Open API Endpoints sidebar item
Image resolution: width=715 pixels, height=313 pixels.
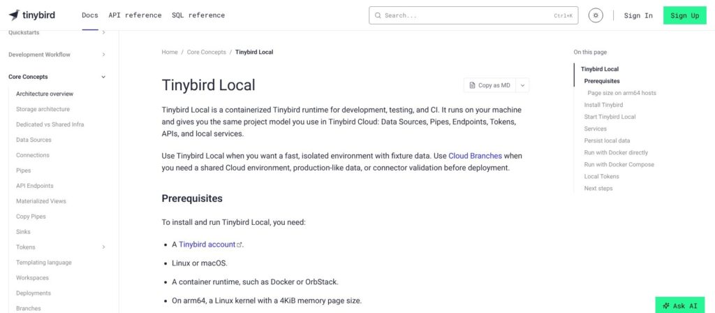[35, 186]
